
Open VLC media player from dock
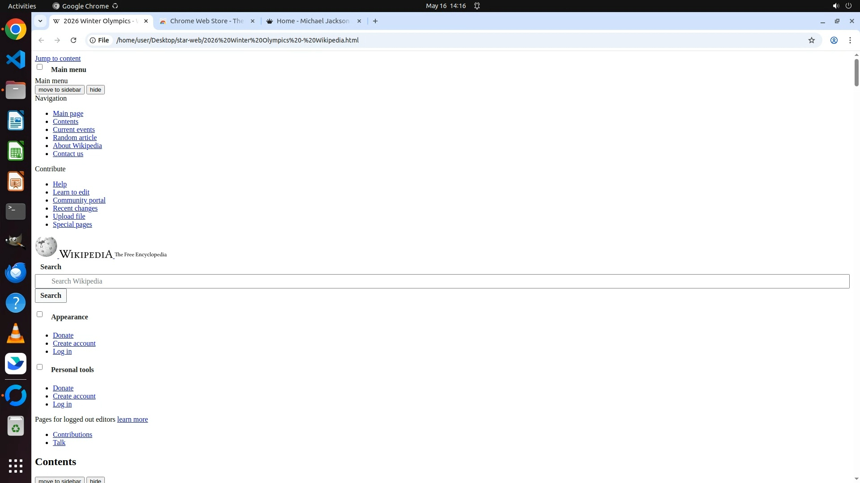16,333
